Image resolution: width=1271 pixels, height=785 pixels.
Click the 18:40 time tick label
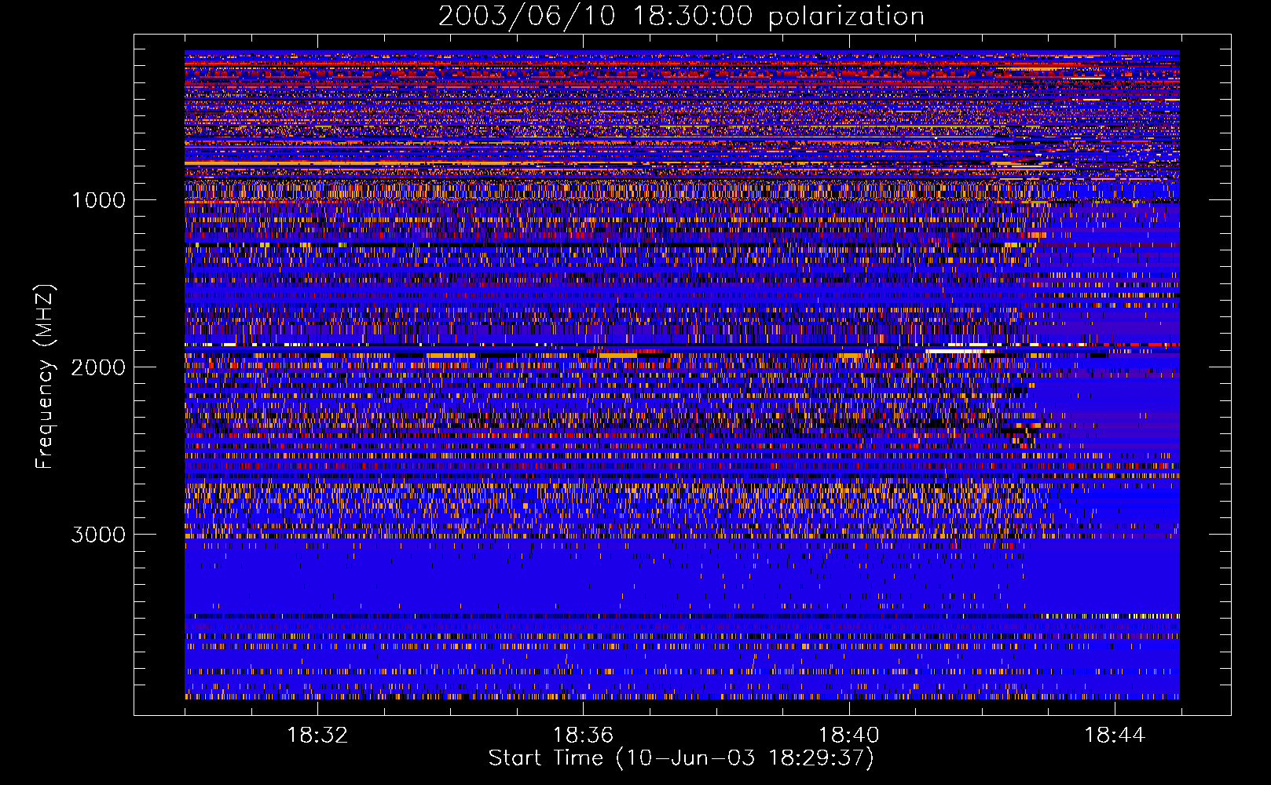tap(849, 736)
